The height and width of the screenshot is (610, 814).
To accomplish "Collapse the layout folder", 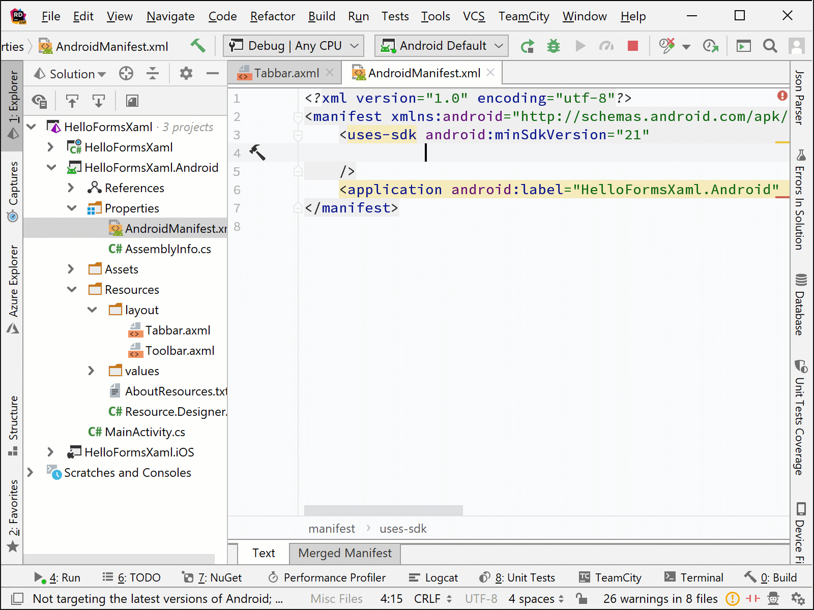I will pos(92,310).
